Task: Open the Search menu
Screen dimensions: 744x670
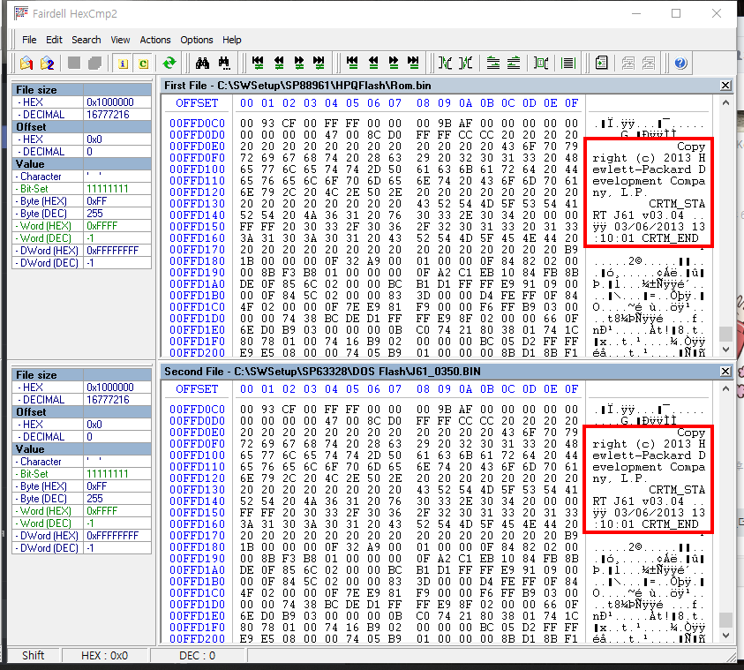Action: (x=86, y=40)
